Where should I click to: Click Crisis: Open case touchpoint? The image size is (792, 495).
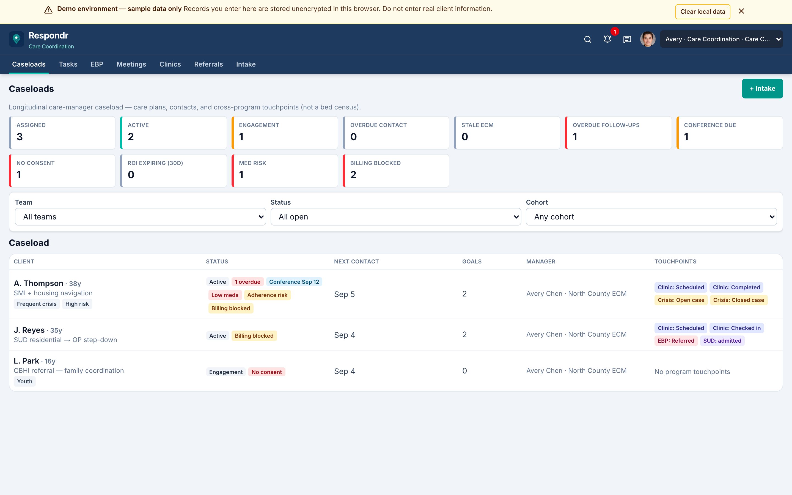point(681,300)
